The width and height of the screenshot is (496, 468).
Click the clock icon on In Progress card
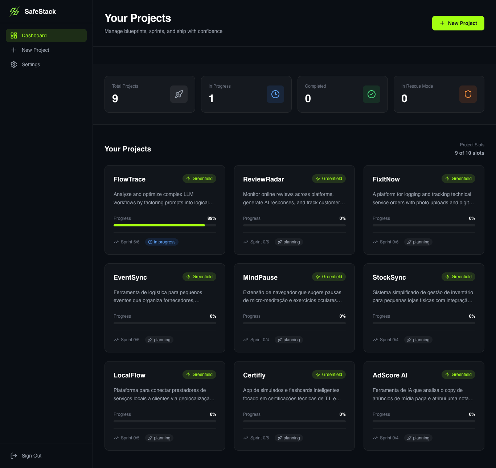275,94
